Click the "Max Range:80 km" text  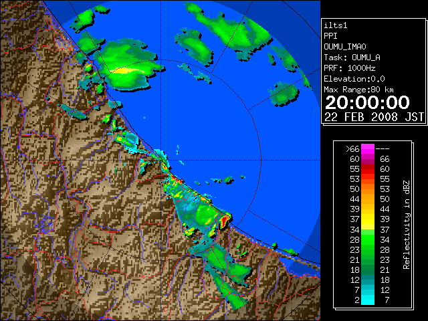358,90
